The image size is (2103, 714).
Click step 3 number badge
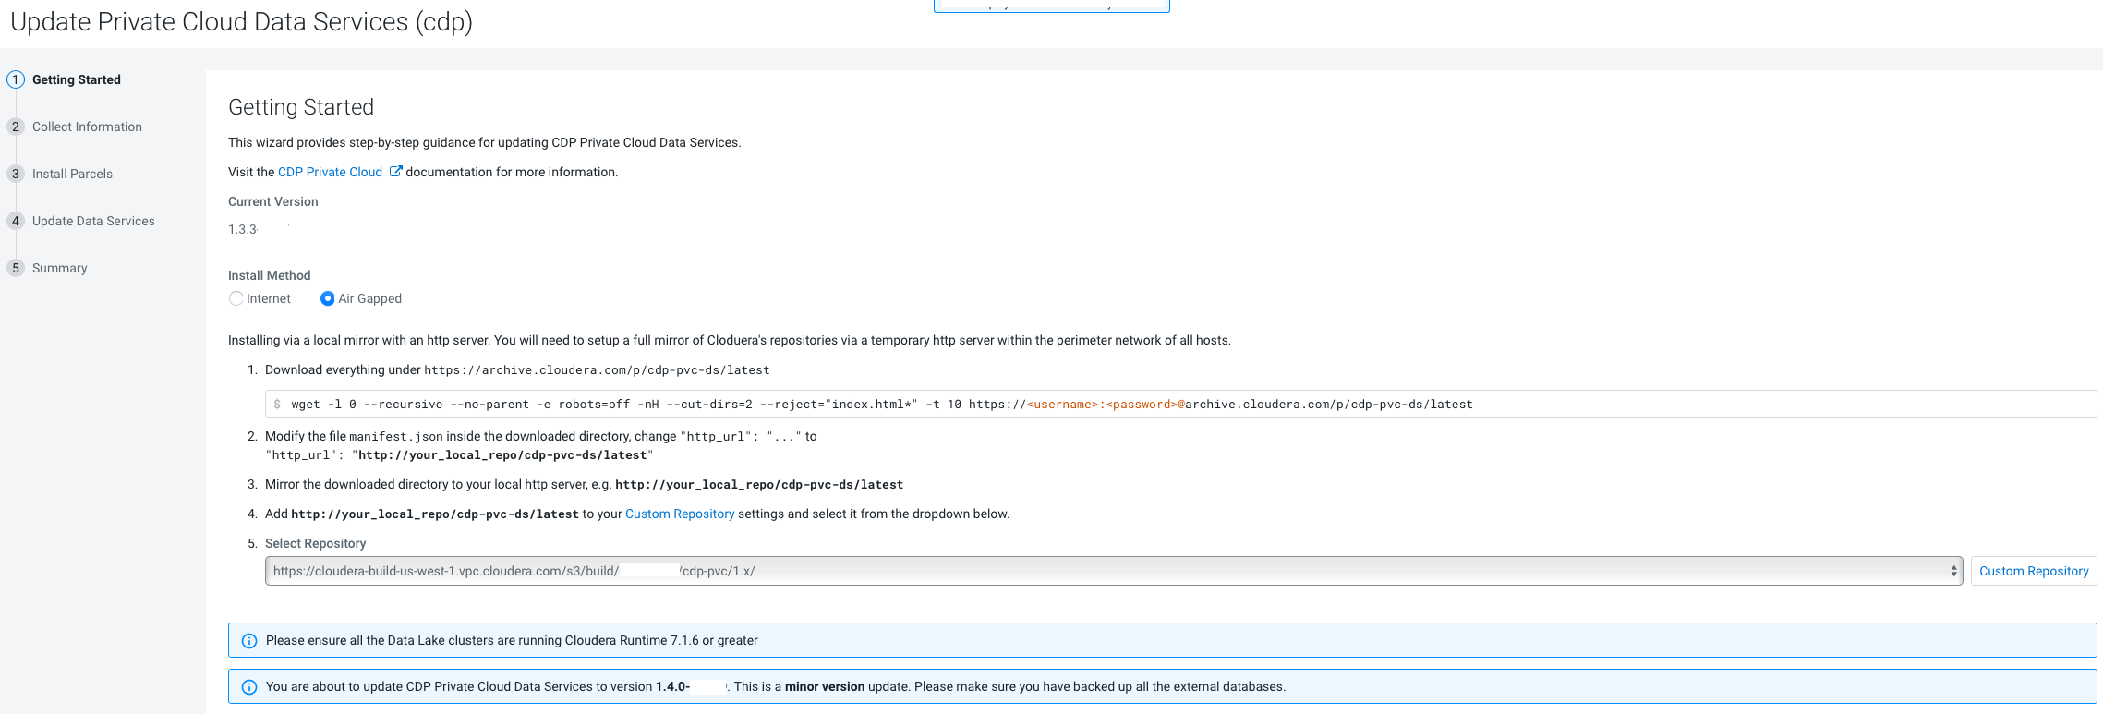[x=16, y=174]
